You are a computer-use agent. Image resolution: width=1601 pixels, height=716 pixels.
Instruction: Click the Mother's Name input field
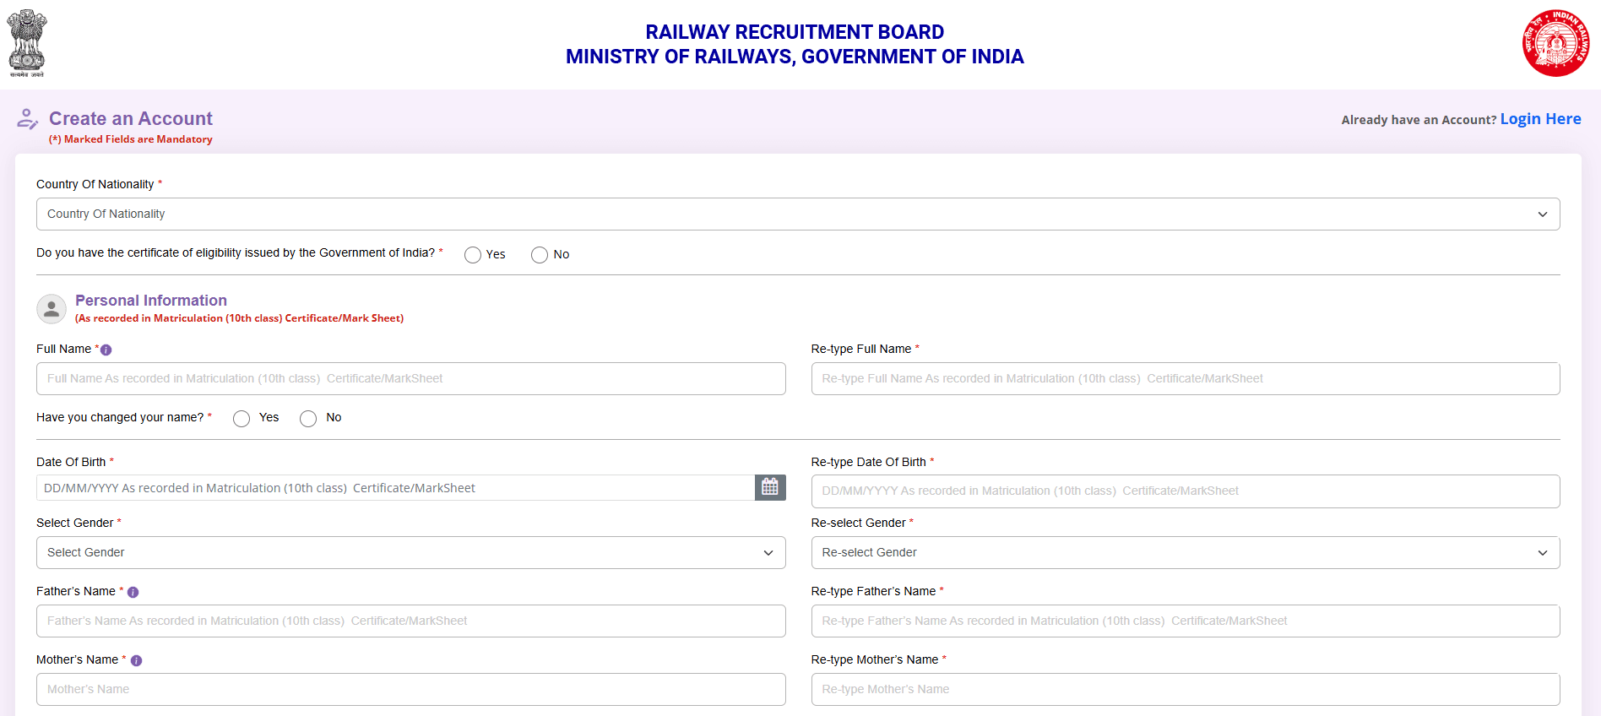[x=411, y=690]
